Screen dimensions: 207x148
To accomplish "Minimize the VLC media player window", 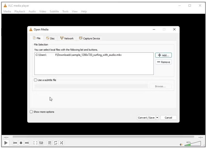I will 180,5.
